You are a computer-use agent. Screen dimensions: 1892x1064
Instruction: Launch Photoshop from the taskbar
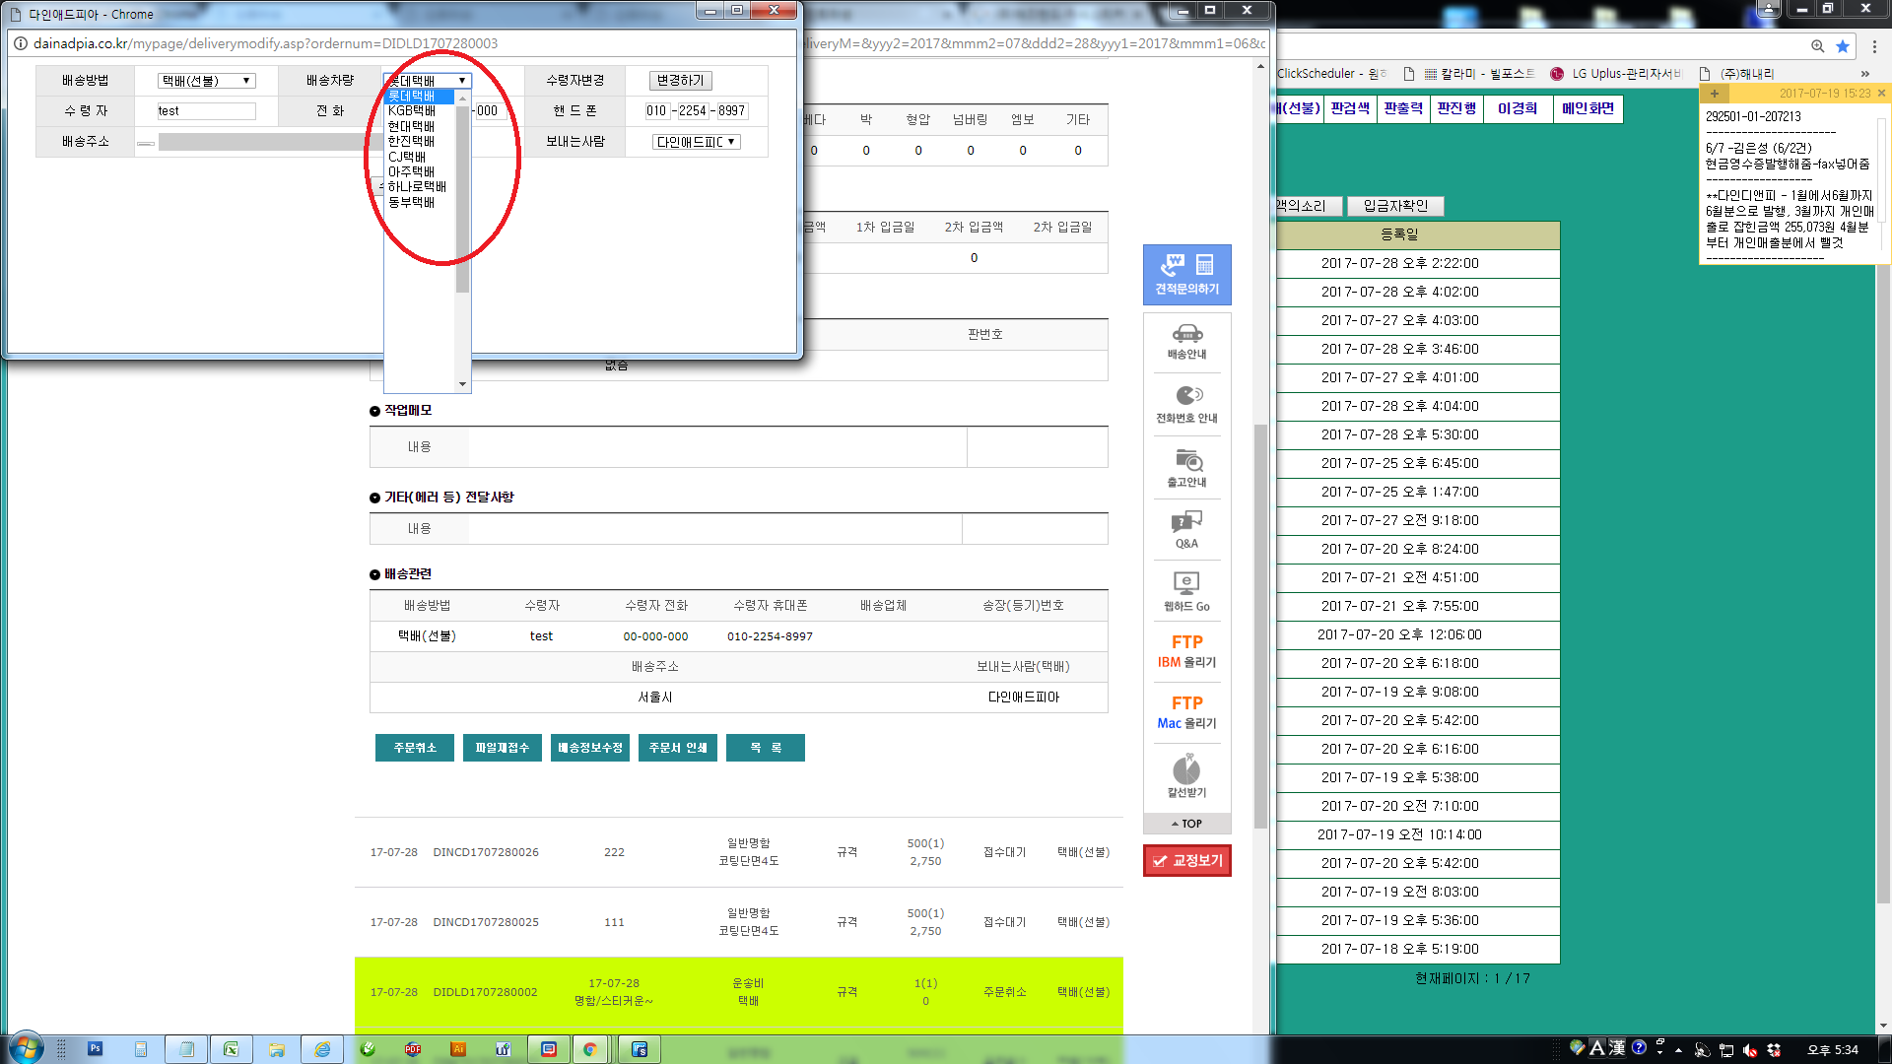[x=95, y=1049]
